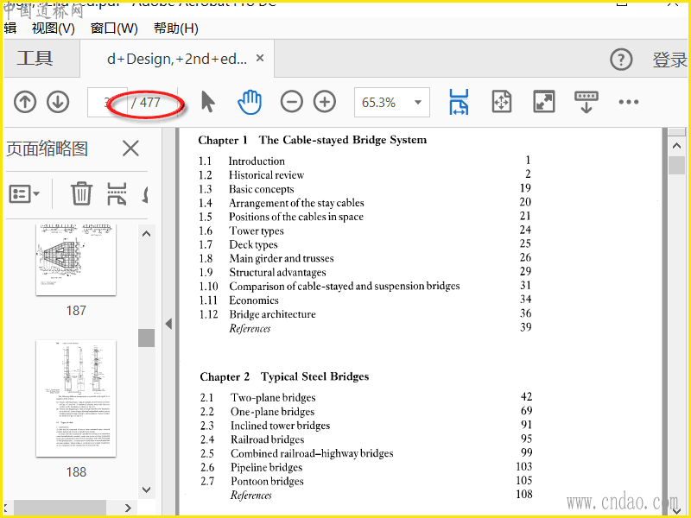Click the '2.4 Railroad bridges' entry
Screen dimensions: 691x518
(x=252, y=439)
